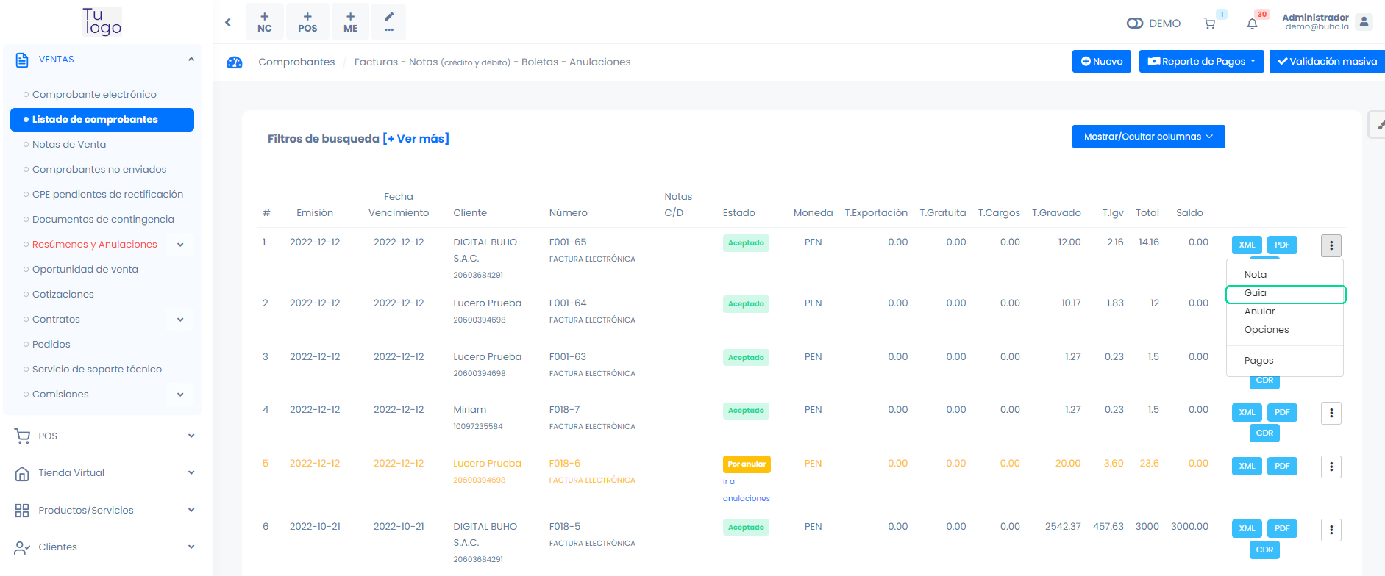
Task: Expand Resúmenes y Anulaciones chevron
Action: click(180, 245)
